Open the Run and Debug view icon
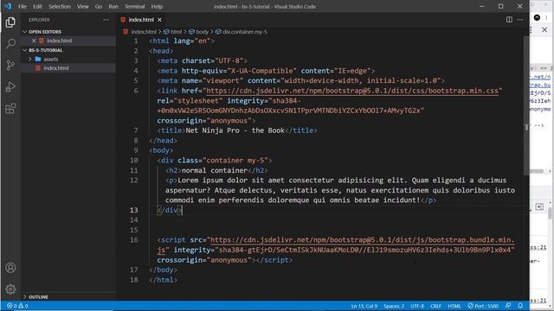554x311 pixels. click(10, 86)
